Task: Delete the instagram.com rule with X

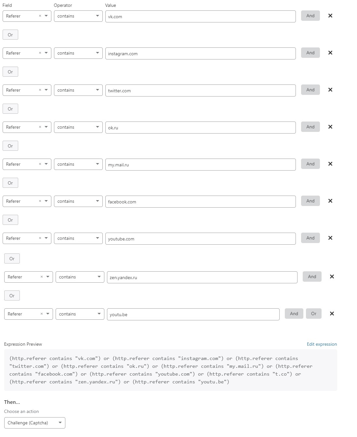Action: click(x=330, y=53)
